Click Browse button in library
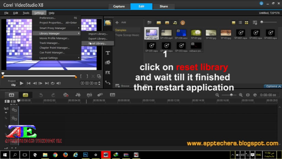Viewport: 282px width, 159px height. click(123, 86)
